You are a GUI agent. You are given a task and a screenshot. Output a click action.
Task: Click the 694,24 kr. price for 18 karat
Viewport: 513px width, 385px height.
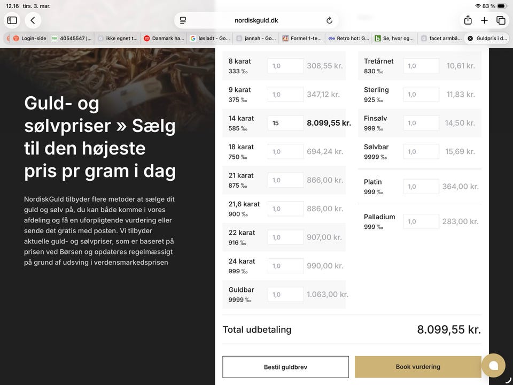click(x=325, y=151)
